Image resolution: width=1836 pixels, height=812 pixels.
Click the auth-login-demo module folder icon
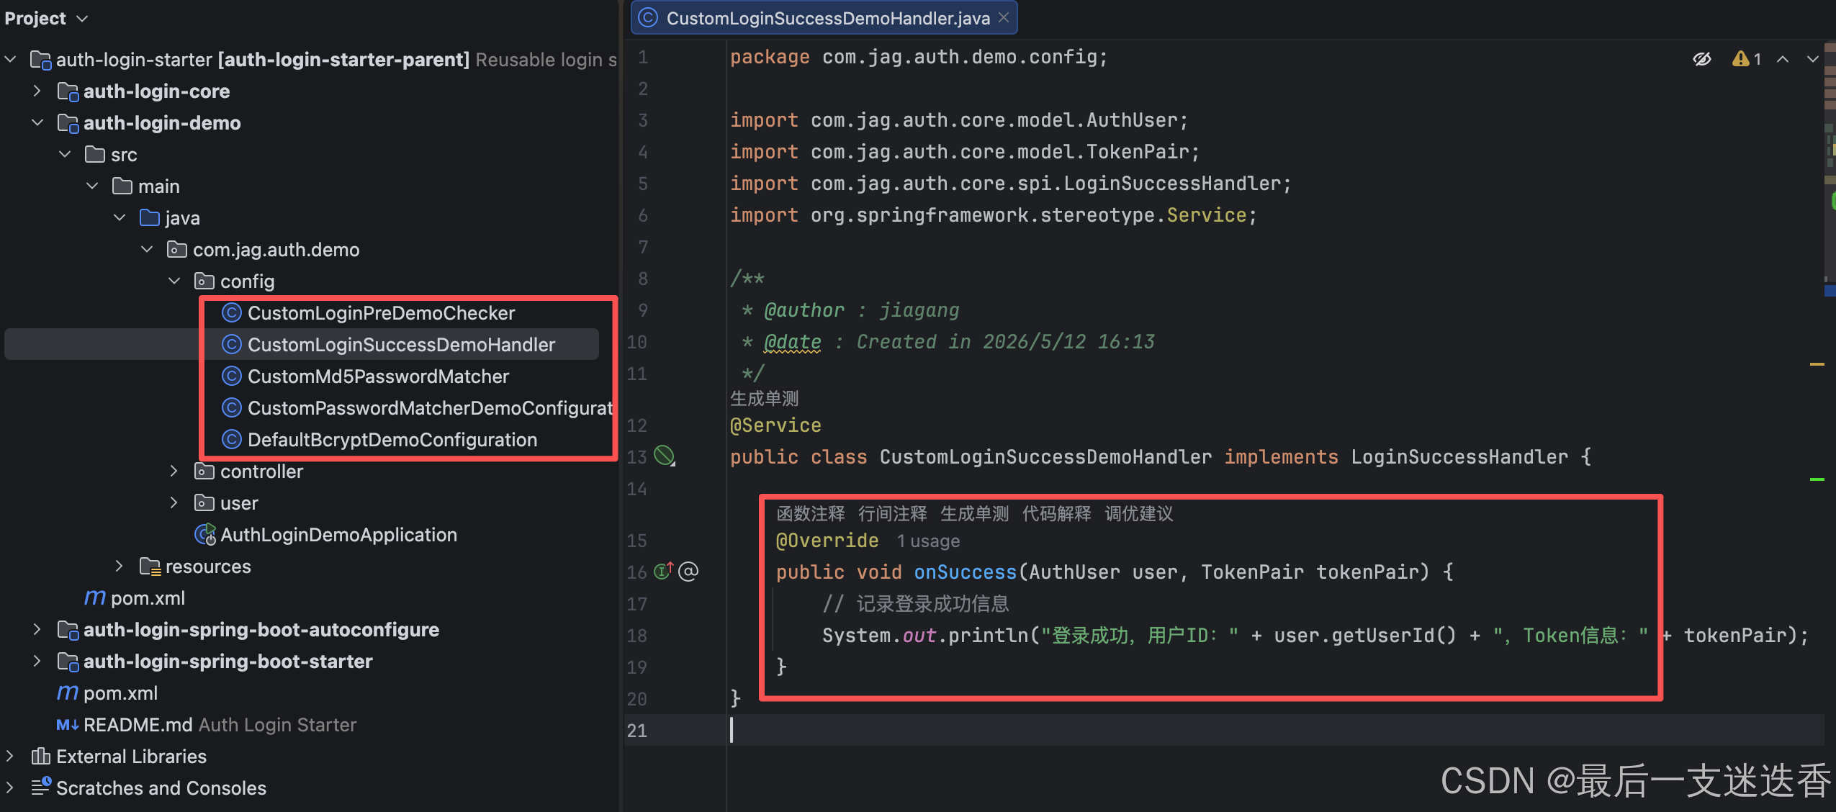click(x=68, y=123)
